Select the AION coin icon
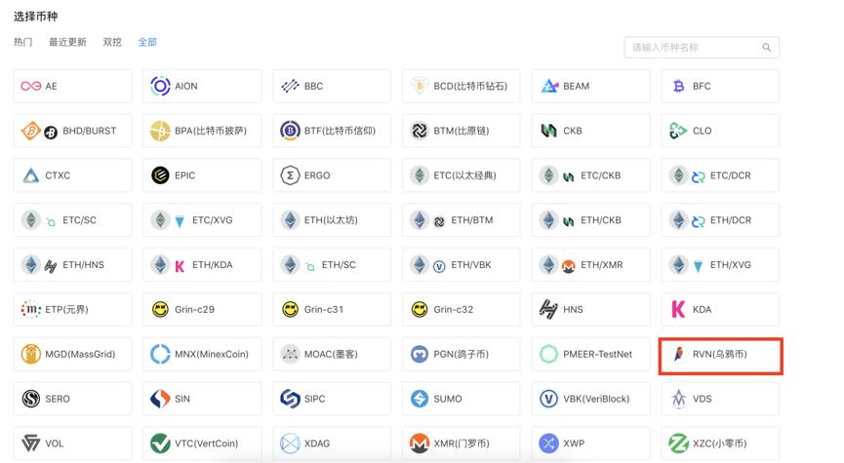844x463 pixels. (x=160, y=86)
